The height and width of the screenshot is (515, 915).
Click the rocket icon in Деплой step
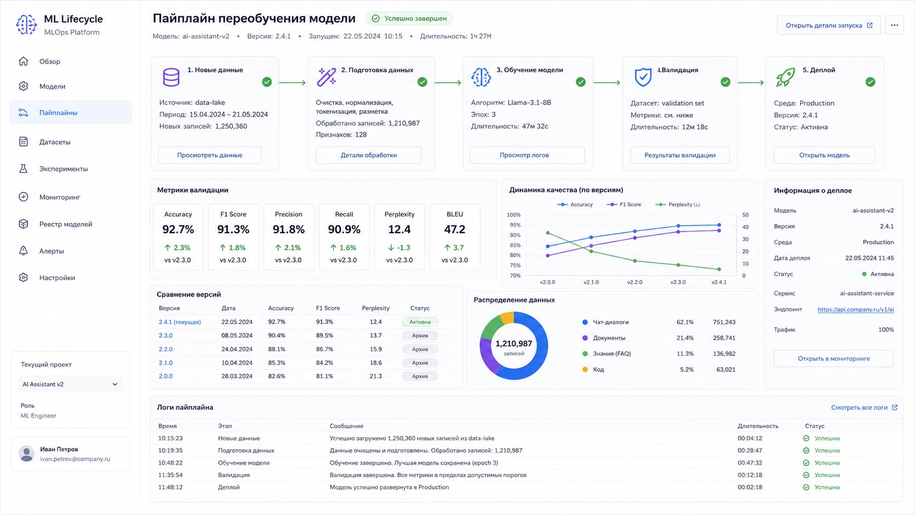pyautogui.click(x=786, y=77)
